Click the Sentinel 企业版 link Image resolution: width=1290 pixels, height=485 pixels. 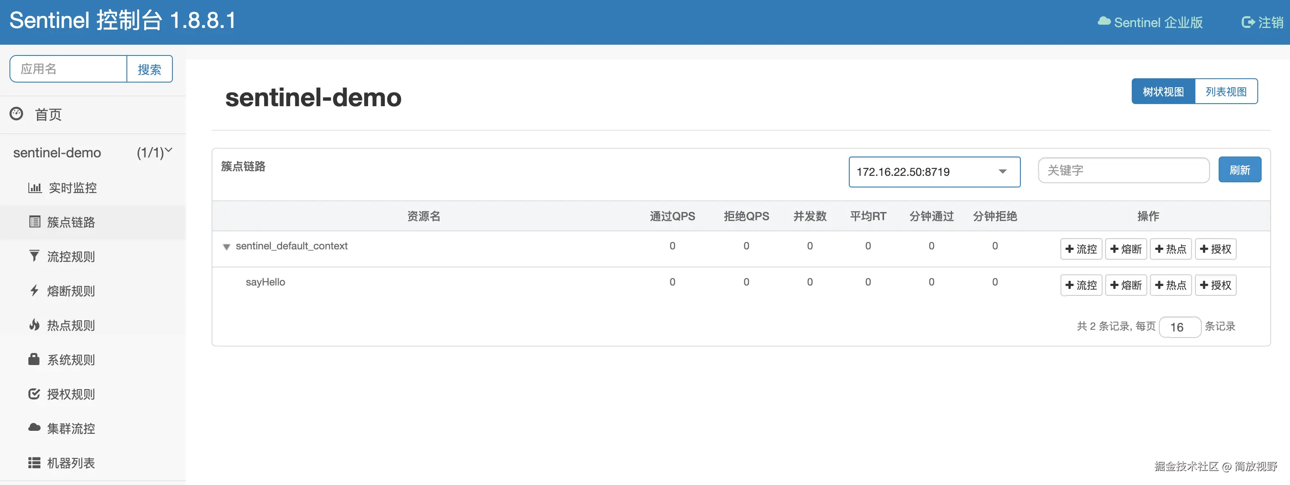(x=1150, y=22)
